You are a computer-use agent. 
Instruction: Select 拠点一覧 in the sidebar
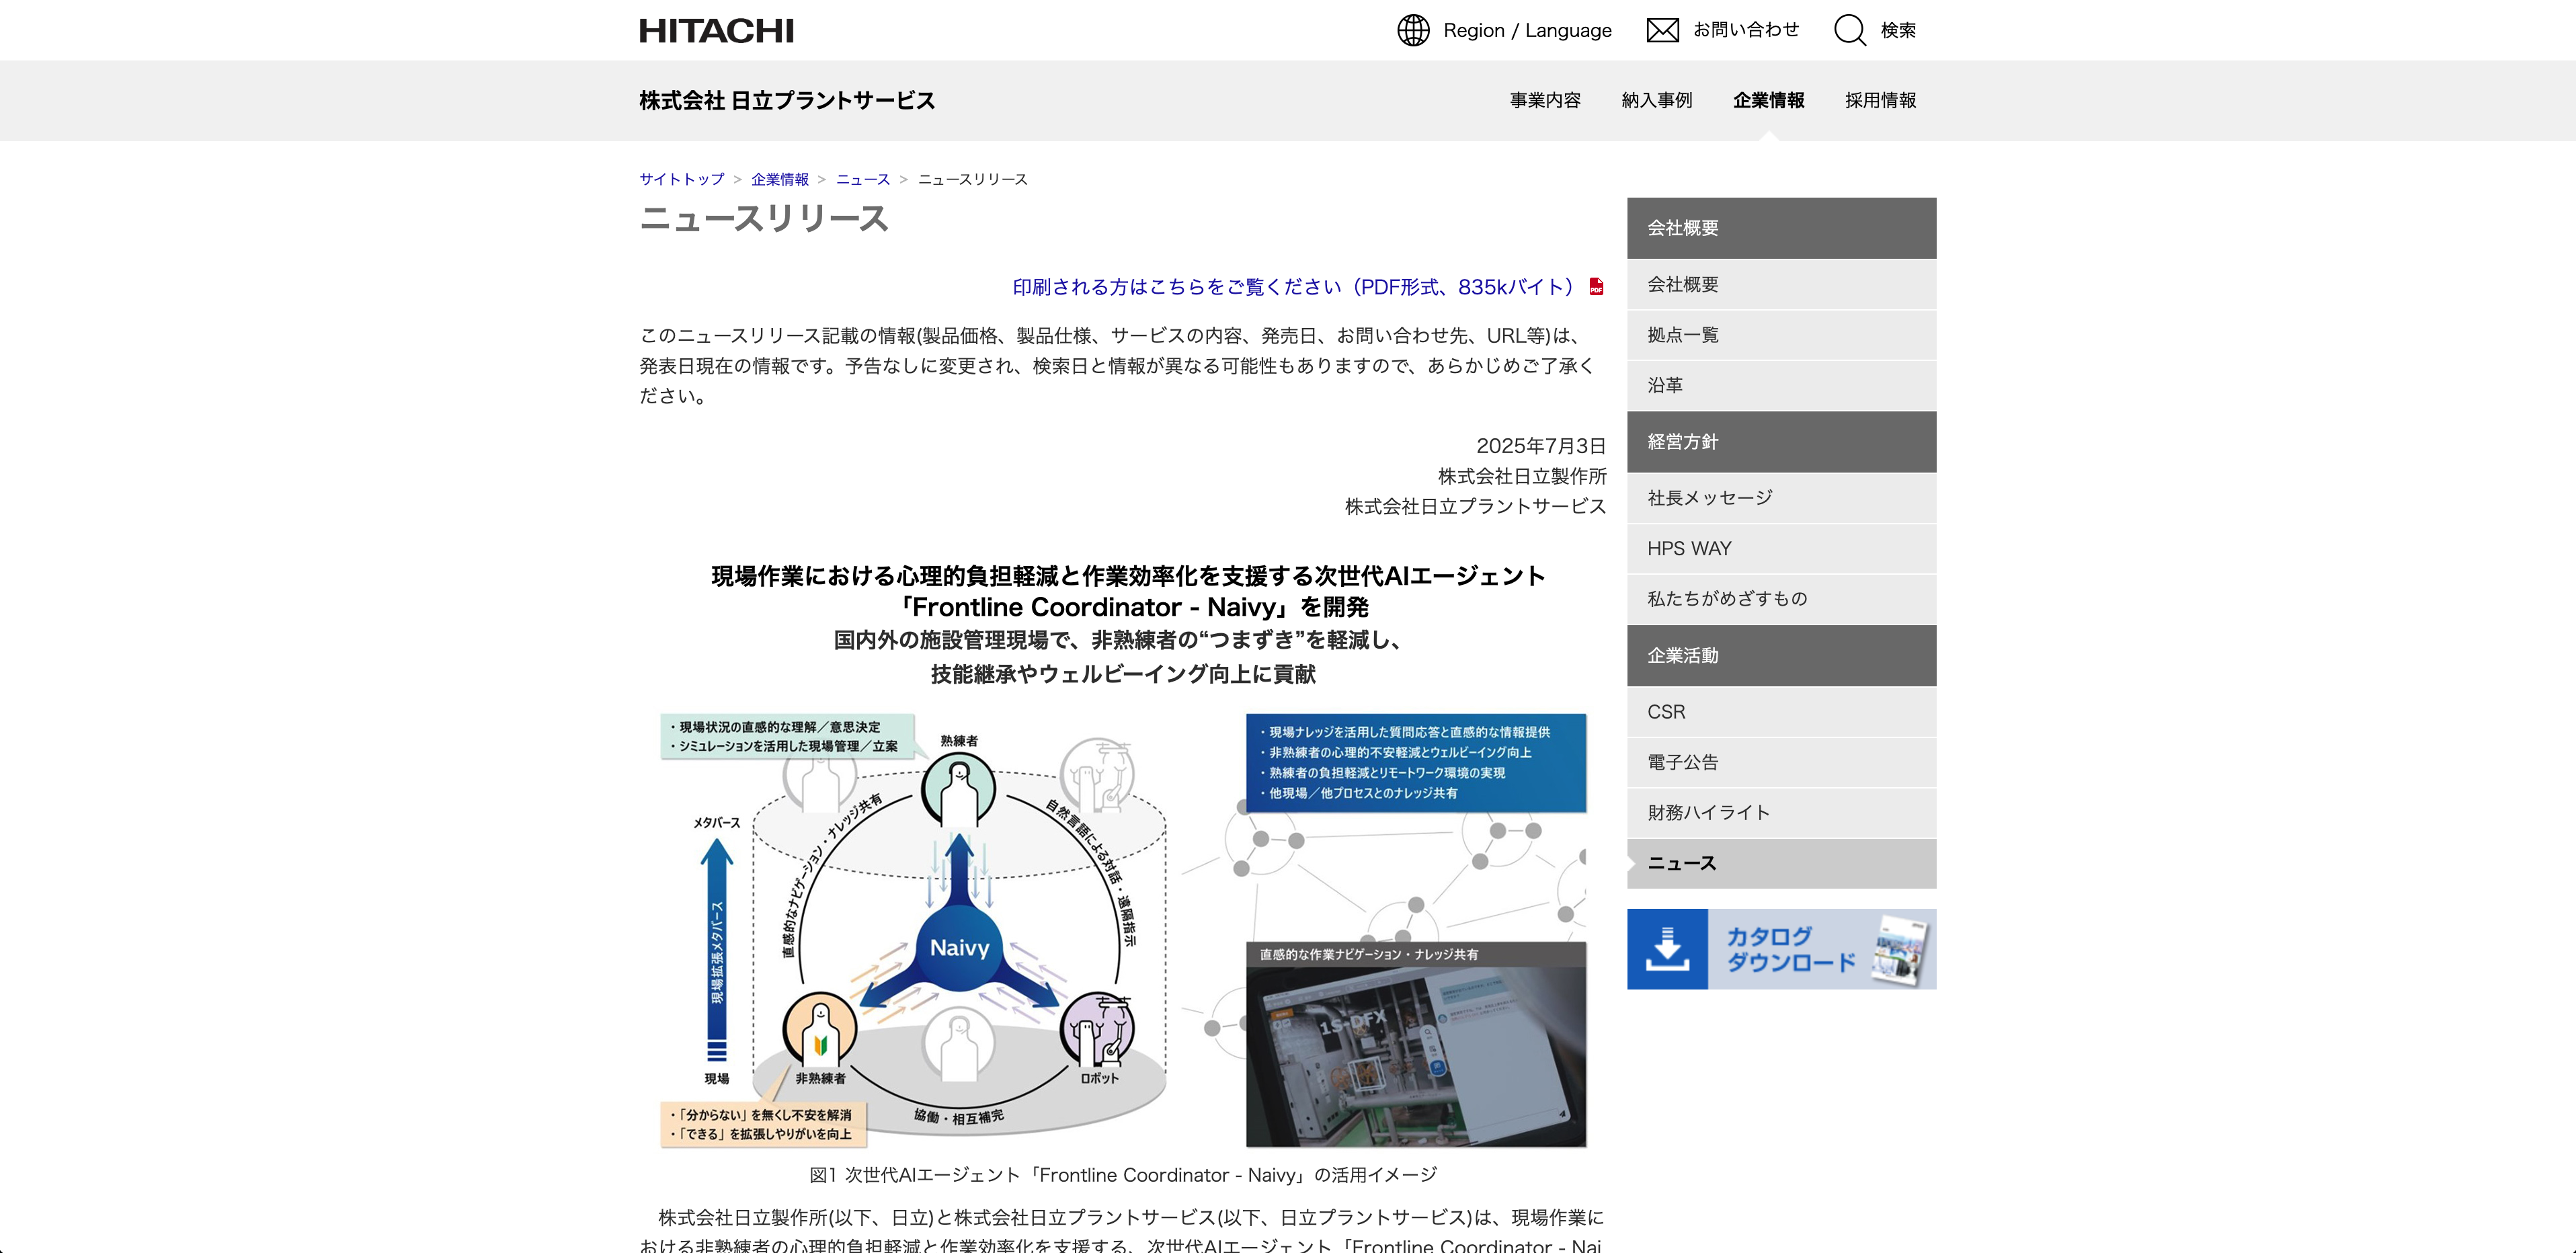(x=1683, y=335)
